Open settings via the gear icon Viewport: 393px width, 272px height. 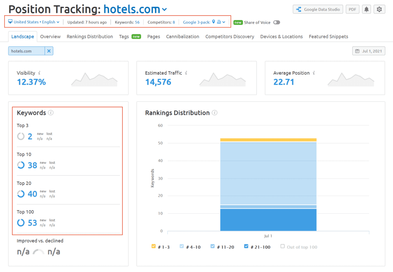point(379,9)
